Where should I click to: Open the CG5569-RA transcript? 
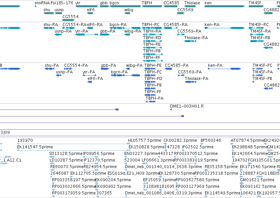[x=181, y=35]
